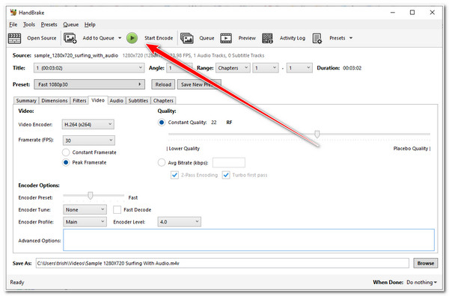Open the File menu
Screen dimensions: 449x296
[13, 25]
